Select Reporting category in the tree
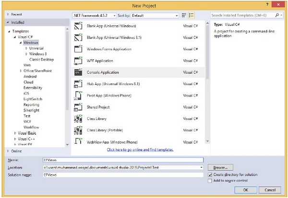The width and height of the screenshot is (288, 198). 31,105
